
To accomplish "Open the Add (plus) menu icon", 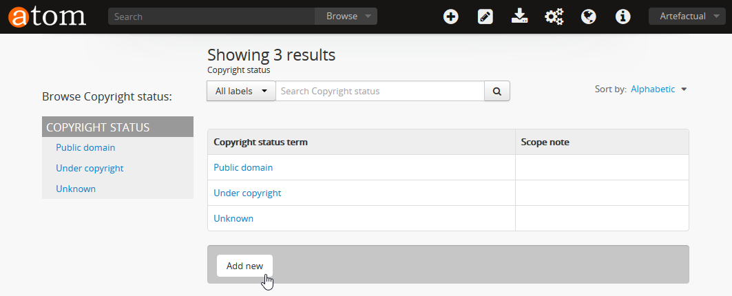I will pyautogui.click(x=451, y=17).
